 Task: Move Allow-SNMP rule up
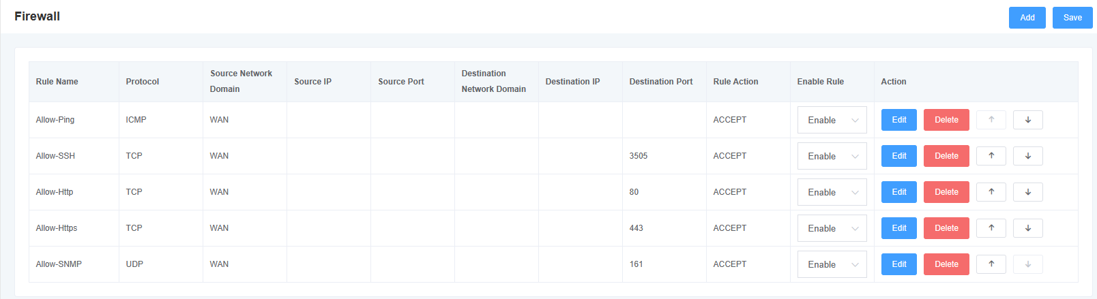[x=991, y=264]
